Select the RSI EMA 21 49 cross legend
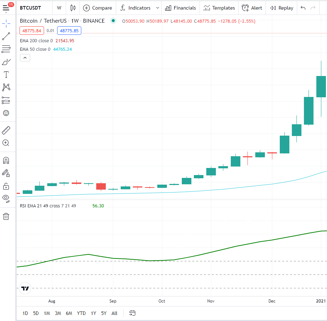The width and height of the screenshot is (327, 321). click(x=48, y=206)
